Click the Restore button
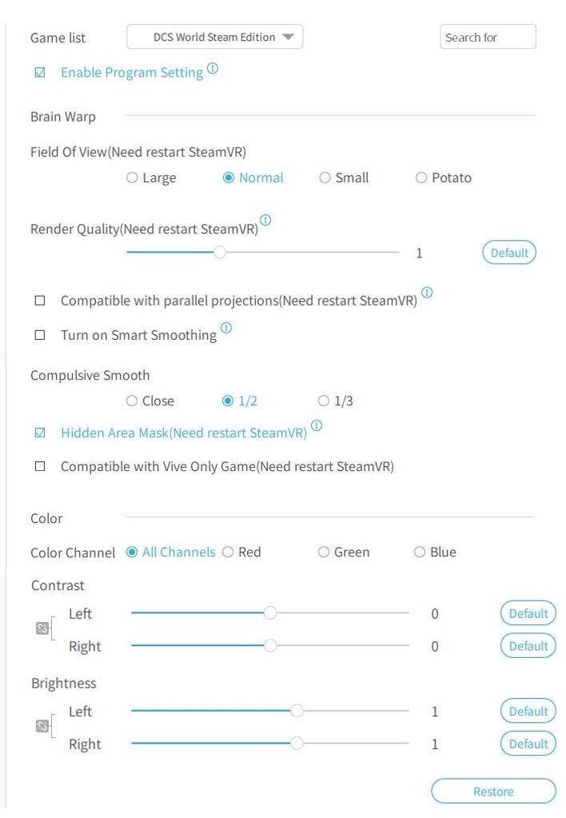566x818 pixels. (493, 792)
